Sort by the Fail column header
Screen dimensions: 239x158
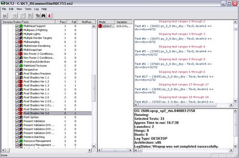[72, 22]
